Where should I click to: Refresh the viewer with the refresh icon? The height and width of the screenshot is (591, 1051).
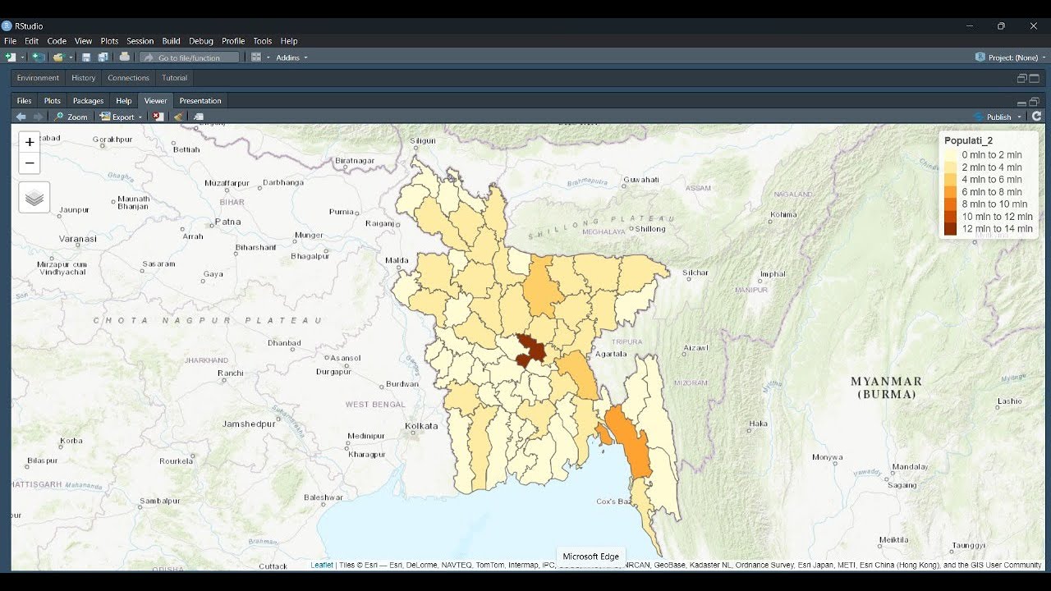(1036, 117)
